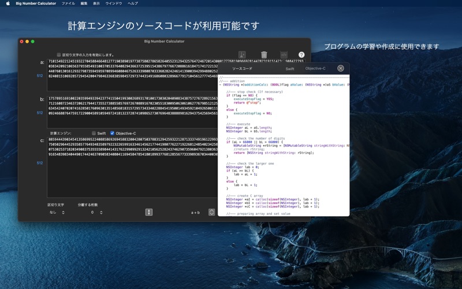The height and width of the screenshot is (289, 462).
Task: Open the ファイル menu
Action: point(68,3)
